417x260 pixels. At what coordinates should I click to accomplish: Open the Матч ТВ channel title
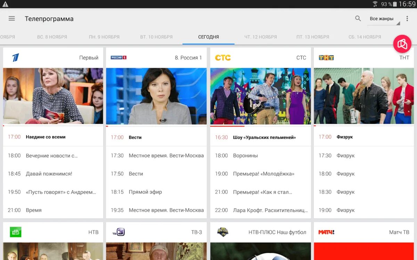point(399,232)
